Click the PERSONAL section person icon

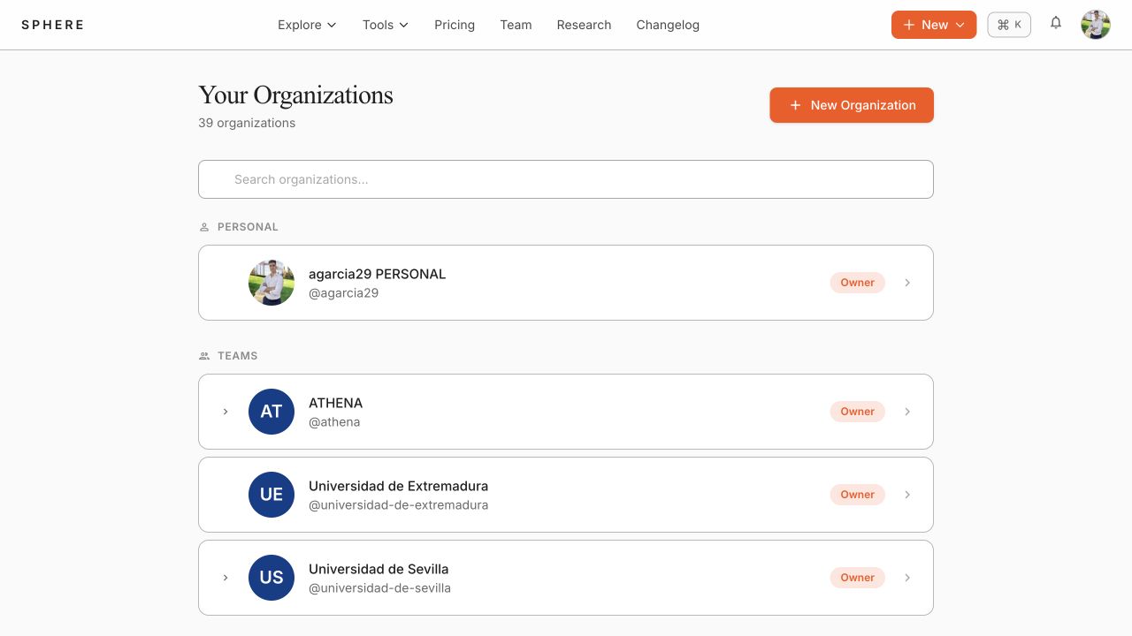(x=204, y=227)
